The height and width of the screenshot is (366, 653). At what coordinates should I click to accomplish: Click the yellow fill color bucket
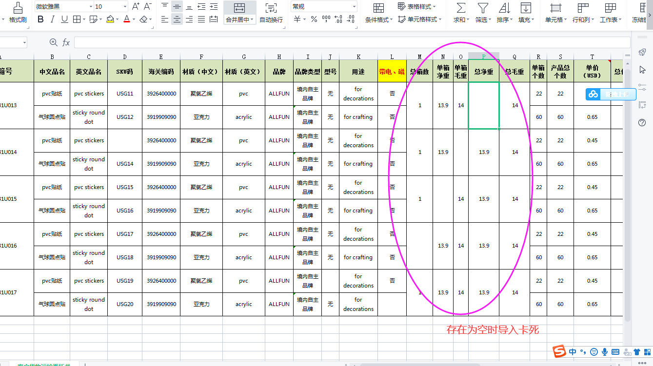pos(110,19)
